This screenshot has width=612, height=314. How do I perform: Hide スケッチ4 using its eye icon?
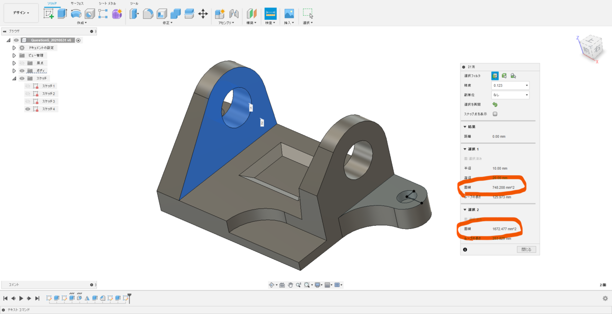[28, 109]
